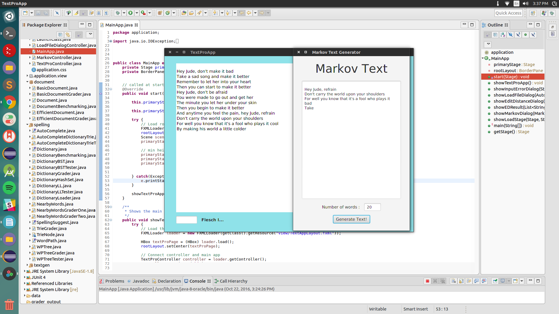The width and height of the screenshot is (559, 314).
Task: Click the Quick Access search box
Action: point(508,13)
